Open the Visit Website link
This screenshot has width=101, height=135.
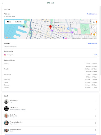coord(92,44)
